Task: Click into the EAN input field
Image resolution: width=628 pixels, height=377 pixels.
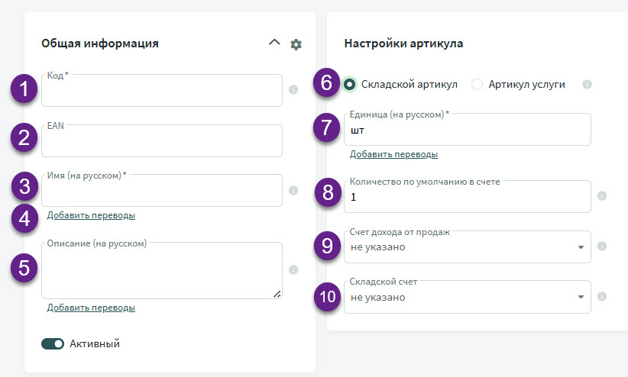Action: (162, 141)
